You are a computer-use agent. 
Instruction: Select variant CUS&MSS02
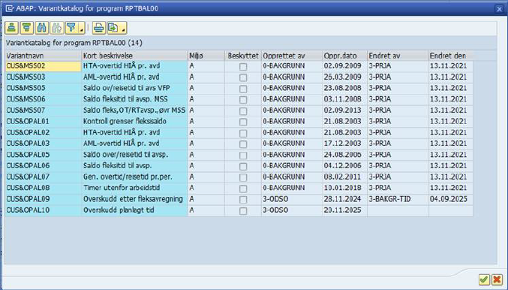[x=43, y=66]
